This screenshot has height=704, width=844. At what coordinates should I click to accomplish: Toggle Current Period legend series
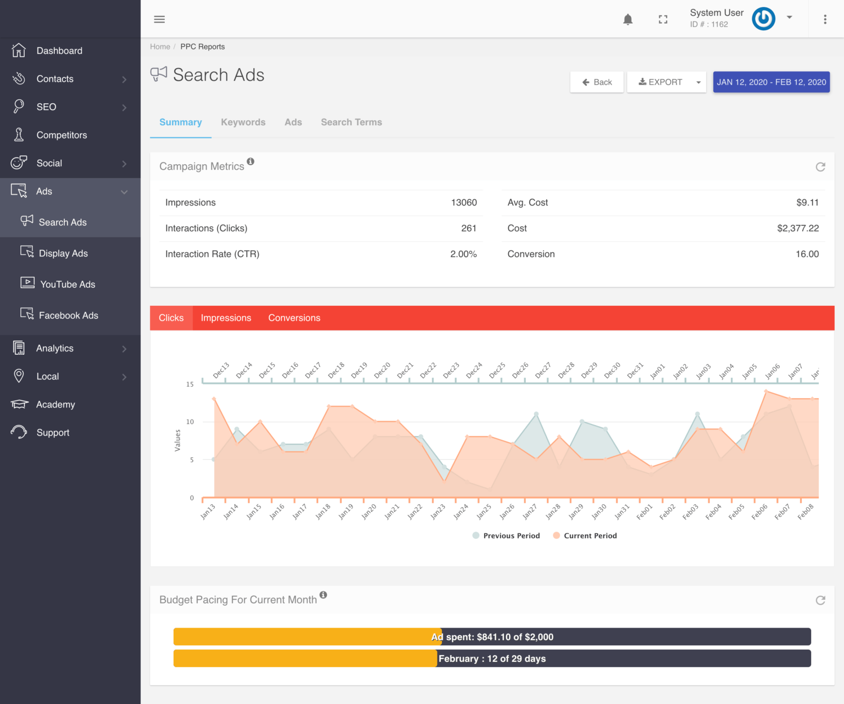pos(585,535)
